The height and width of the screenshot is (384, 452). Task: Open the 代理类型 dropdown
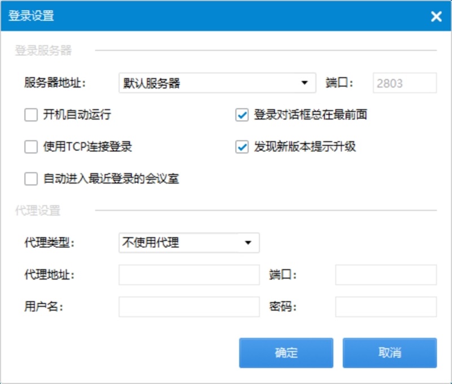[x=189, y=243]
